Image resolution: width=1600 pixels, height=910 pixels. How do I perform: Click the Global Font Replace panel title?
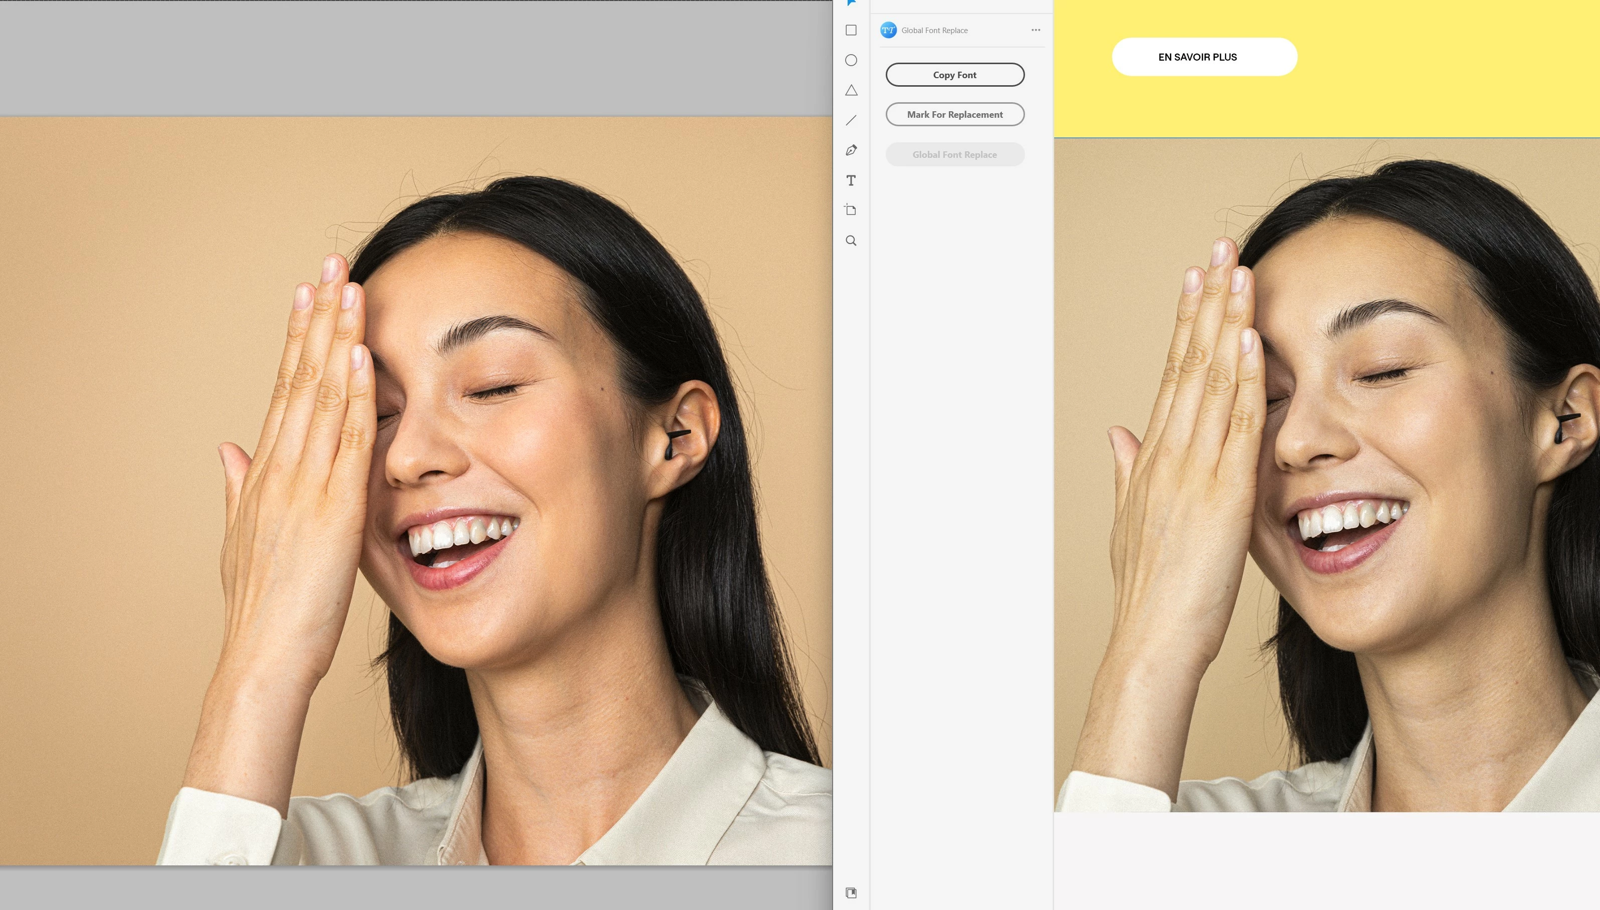[x=934, y=30]
